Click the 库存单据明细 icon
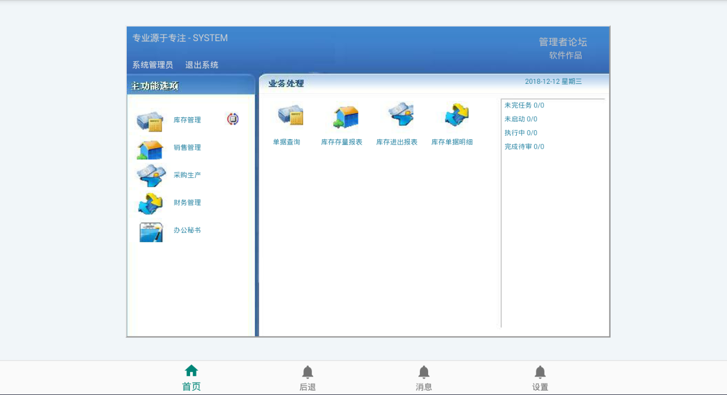The width and height of the screenshot is (727, 395). coord(457,115)
